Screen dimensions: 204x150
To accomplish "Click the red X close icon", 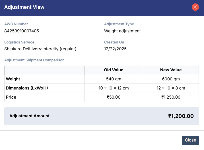I will pyautogui.click(x=195, y=7).
